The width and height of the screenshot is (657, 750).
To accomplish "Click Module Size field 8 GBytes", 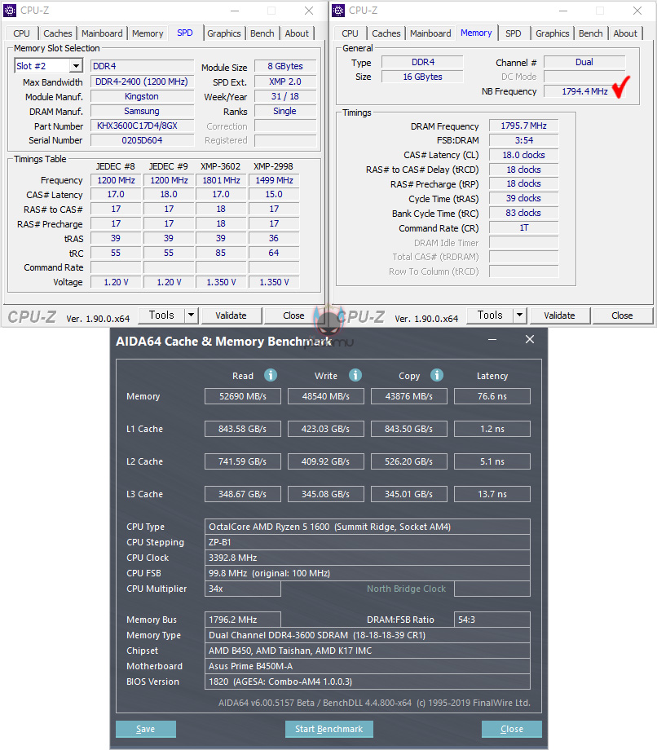I will [x=285, y=66].
